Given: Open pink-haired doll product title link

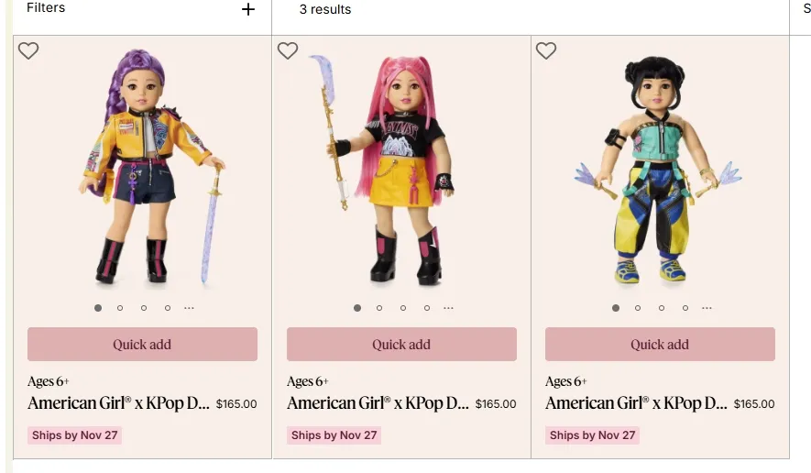Looking at the screenshot, I should [x=378, y=403].
